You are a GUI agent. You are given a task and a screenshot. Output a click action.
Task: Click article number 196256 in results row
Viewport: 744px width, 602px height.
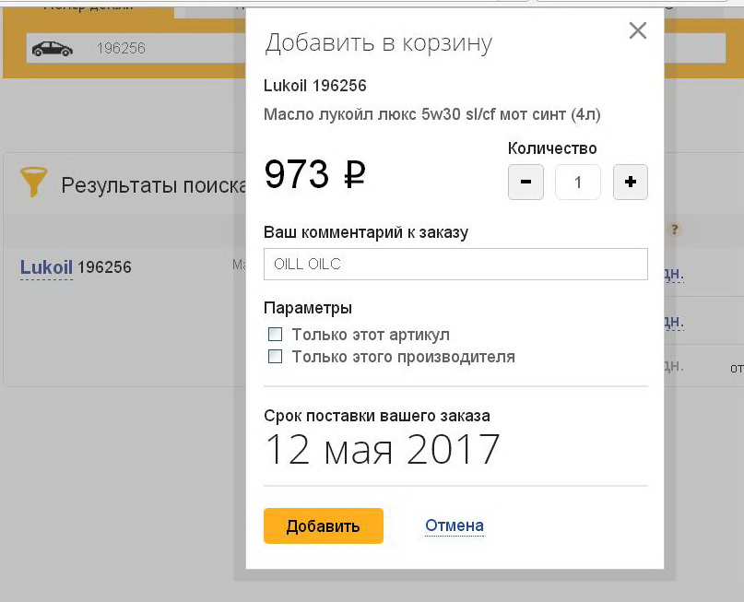pyautogui.click(x=104, y=267)
